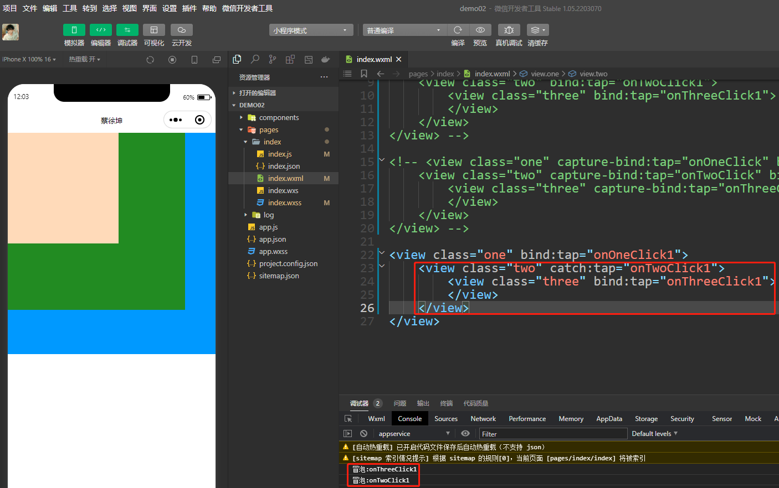The height and width of the screenshot is (488, 779).
Task: Click the bookmark icon in editor toolbar
Action: (364, 74)
